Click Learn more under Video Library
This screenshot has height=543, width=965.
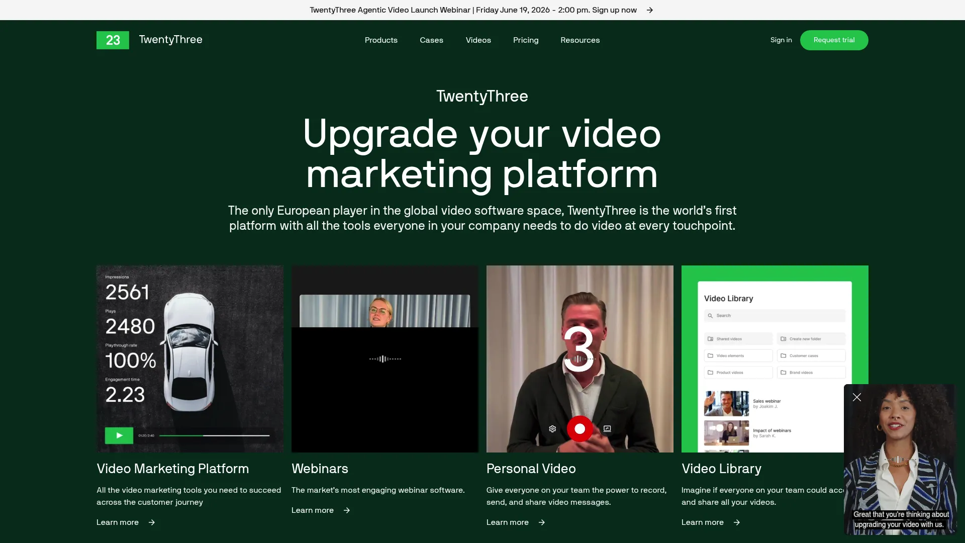click(703, 522)
